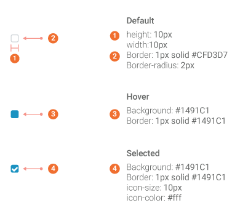
Task: Click orange badge 1 next to height text
Action: click(x=114, y=36)
